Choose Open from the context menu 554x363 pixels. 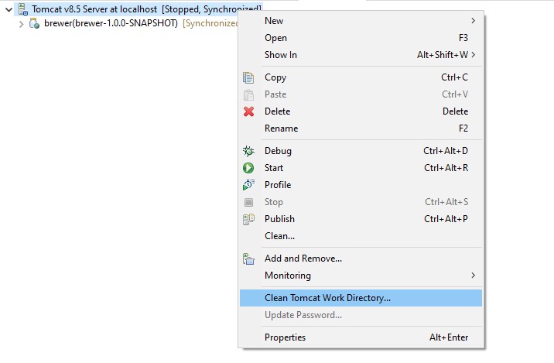coord(361,38)
